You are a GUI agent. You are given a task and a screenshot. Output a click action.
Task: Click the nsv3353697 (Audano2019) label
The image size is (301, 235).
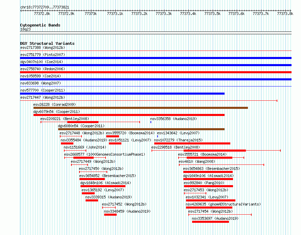215,218
